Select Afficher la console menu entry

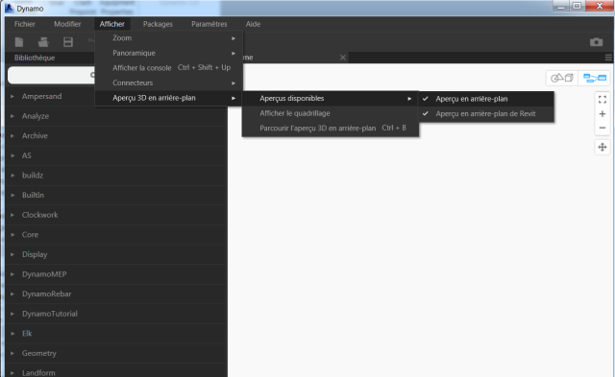coord(169,68)
